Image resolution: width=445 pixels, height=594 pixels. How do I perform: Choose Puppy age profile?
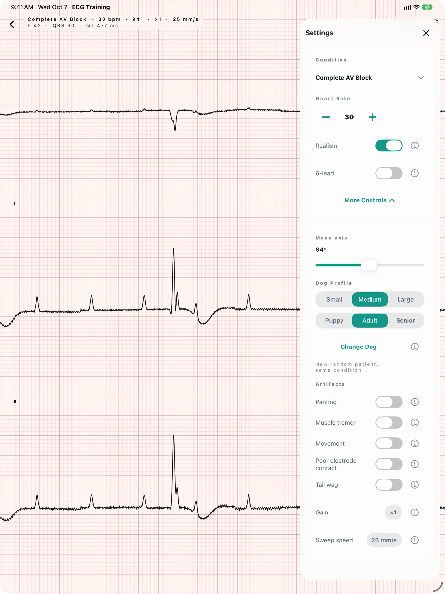pos(334,321)
